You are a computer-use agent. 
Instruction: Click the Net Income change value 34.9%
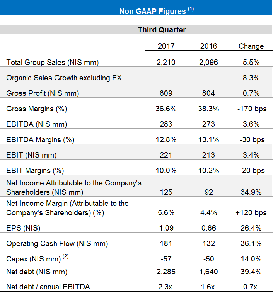[x=251, y=192]
